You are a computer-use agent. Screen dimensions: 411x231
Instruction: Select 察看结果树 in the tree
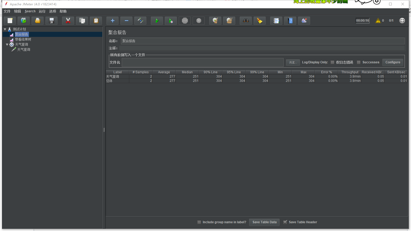click(x=23, y=39)
